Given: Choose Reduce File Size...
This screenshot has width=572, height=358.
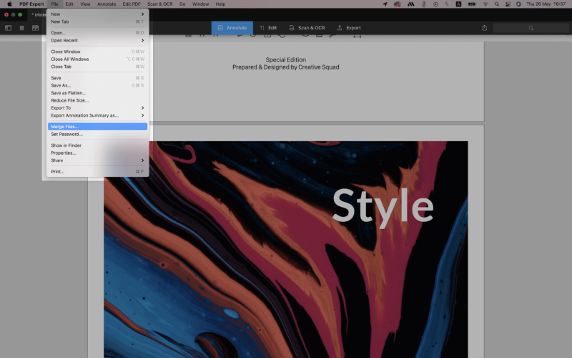Looking at the screenshot, I should pos(97,100).
